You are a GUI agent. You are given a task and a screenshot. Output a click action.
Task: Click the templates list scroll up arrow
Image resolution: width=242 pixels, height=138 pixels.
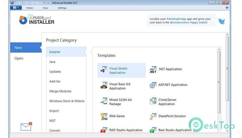[219, 49]
